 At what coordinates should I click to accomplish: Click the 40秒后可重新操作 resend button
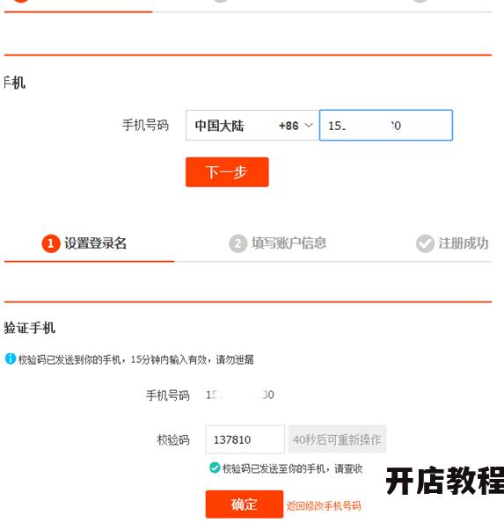click(337, 439)
